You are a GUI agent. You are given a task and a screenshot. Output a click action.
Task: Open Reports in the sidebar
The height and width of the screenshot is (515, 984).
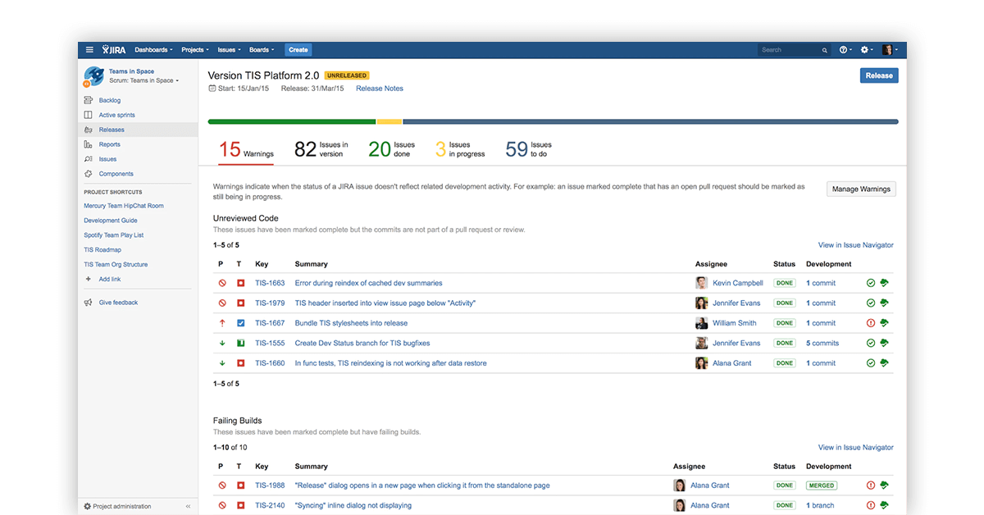coord(109,144)
